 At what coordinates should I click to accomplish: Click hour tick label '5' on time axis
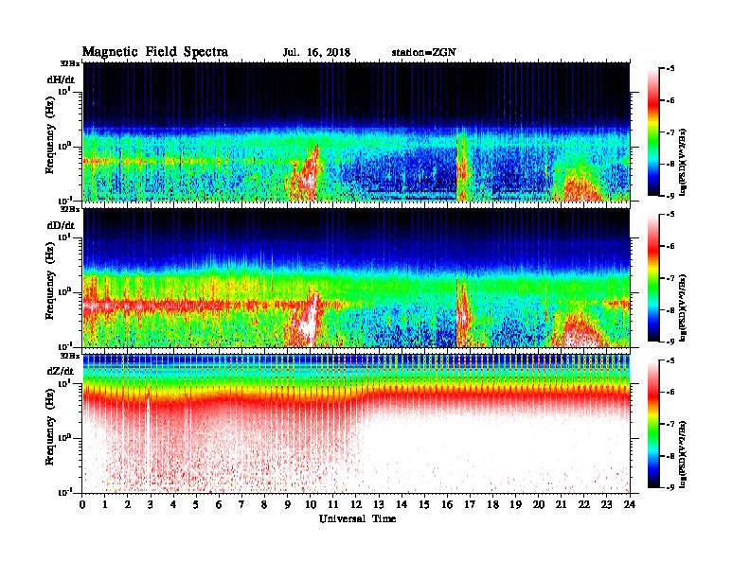[x=196, y=505]
